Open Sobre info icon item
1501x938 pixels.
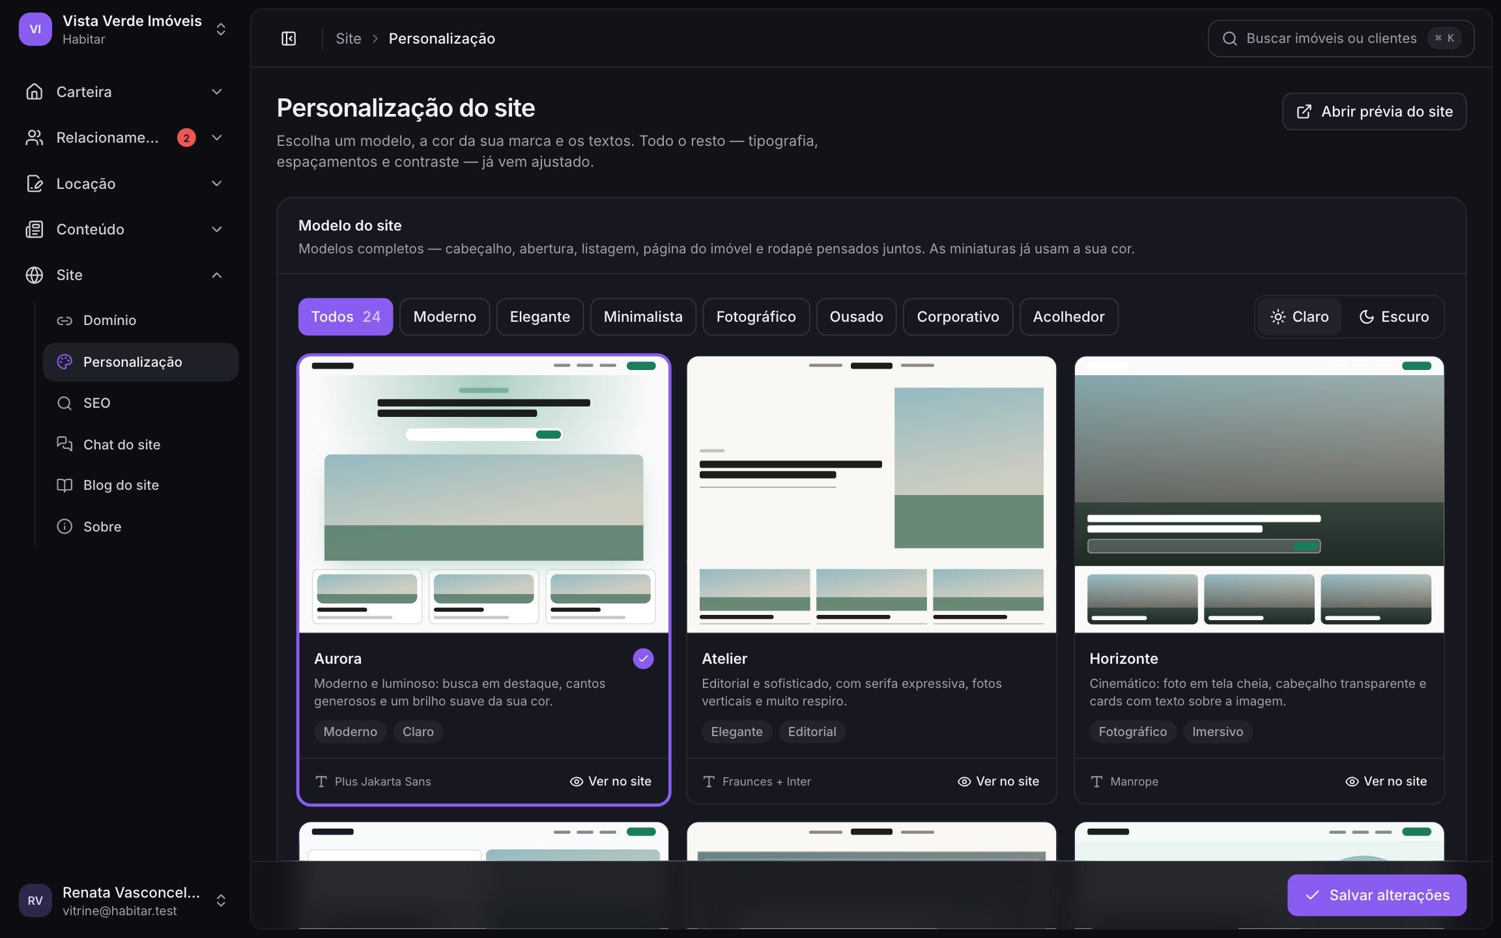(64, 526)
